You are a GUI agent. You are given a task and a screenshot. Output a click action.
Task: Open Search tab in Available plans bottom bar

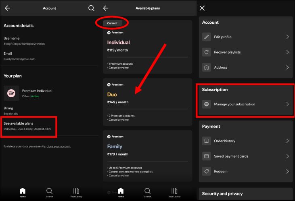pyautogui.click(x=148, y=193)
